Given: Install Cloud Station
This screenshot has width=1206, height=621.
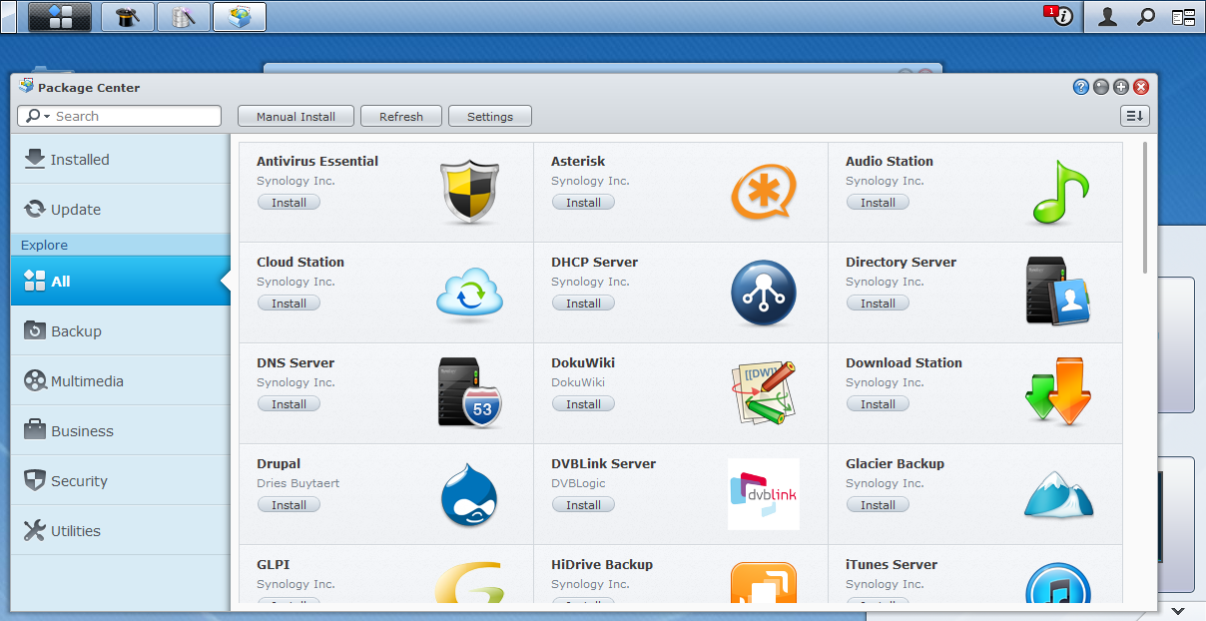Looking at the screenshot, I should pos(289,303).
